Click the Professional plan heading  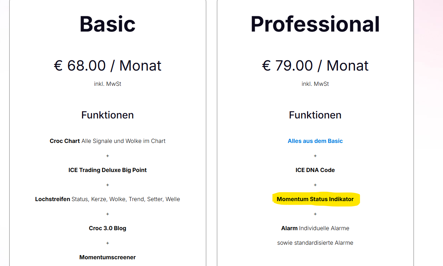point(315,24)
